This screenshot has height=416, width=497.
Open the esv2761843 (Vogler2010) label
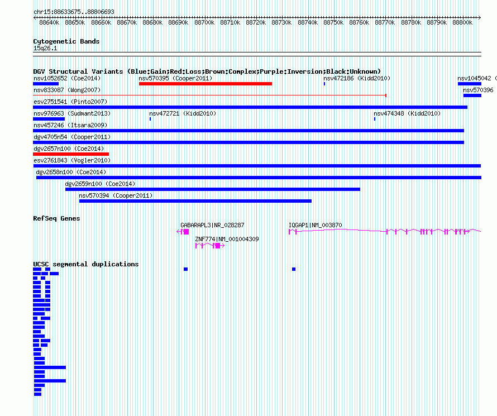point(72,160)
